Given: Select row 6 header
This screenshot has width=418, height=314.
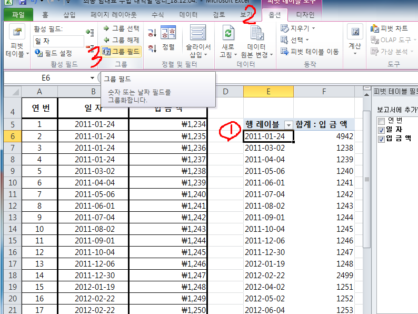Looking at the screenshot, I should [13, 136].
